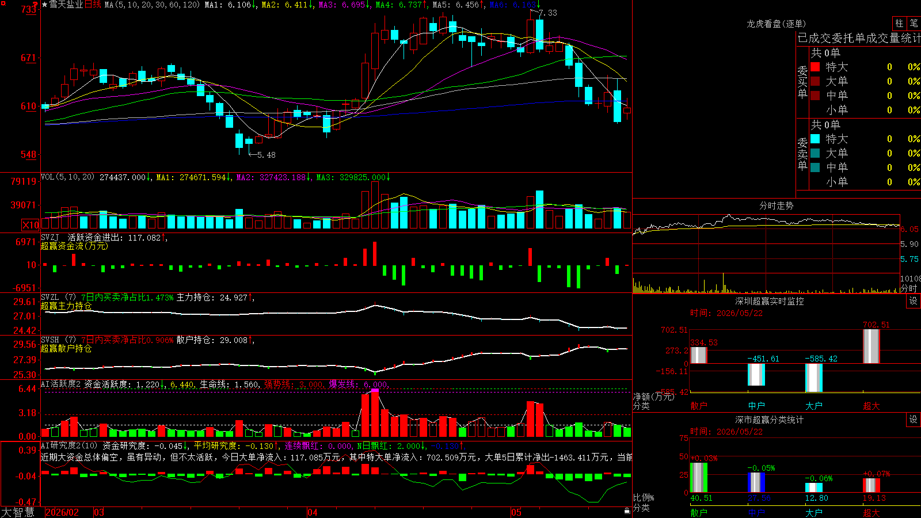Viewport: 921px width, 518px height.
Task: Click the 时间: 2026/05/22 label in 深圳超赢实时监控
Action: [x=726, y=313]
